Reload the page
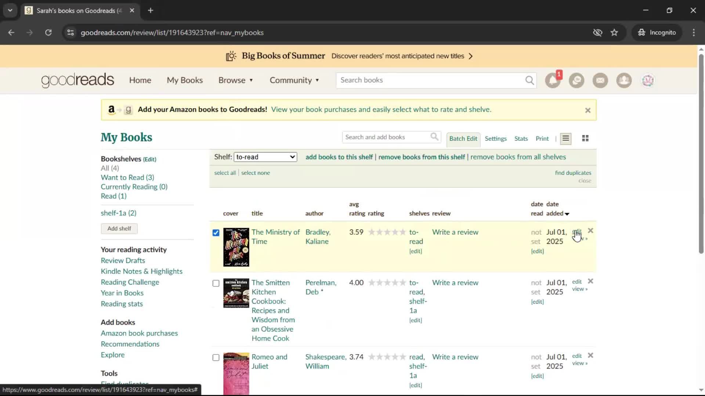This screenshot has width=705, height=396. (48, 33)
